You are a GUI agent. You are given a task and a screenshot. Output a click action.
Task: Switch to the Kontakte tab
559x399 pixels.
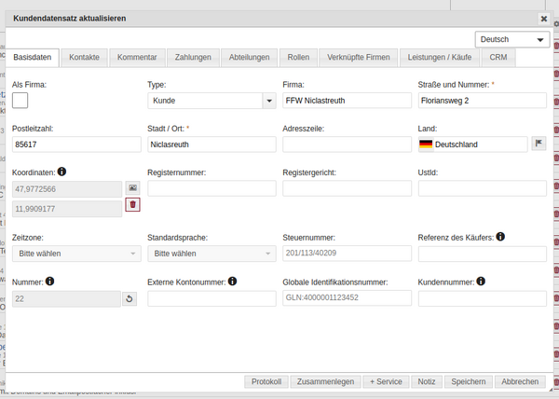pos(85,58)
